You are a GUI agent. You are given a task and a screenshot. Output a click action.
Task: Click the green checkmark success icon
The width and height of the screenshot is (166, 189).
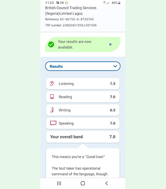(x=51, y=45)
